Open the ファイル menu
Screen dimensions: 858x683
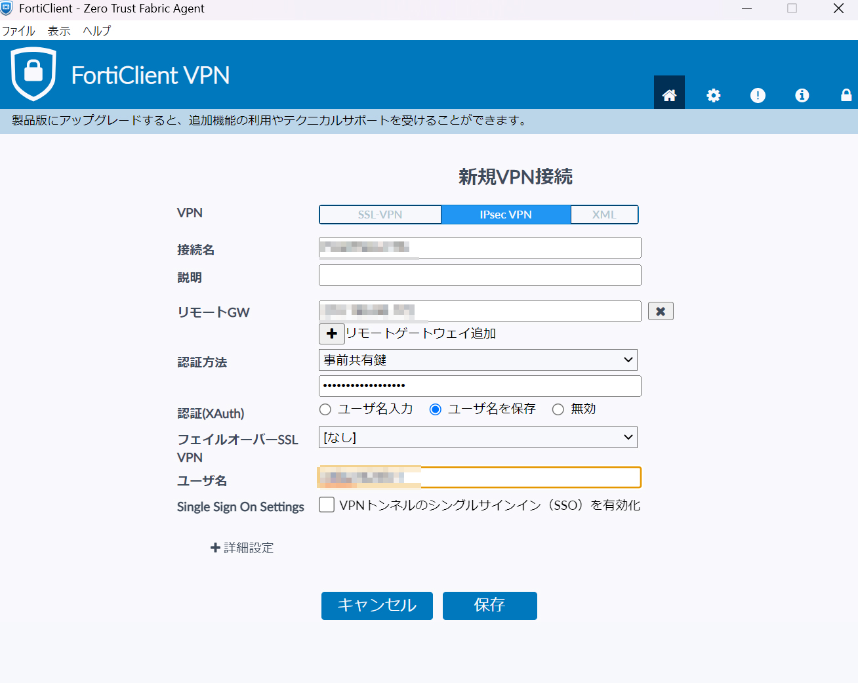point(18,31)
